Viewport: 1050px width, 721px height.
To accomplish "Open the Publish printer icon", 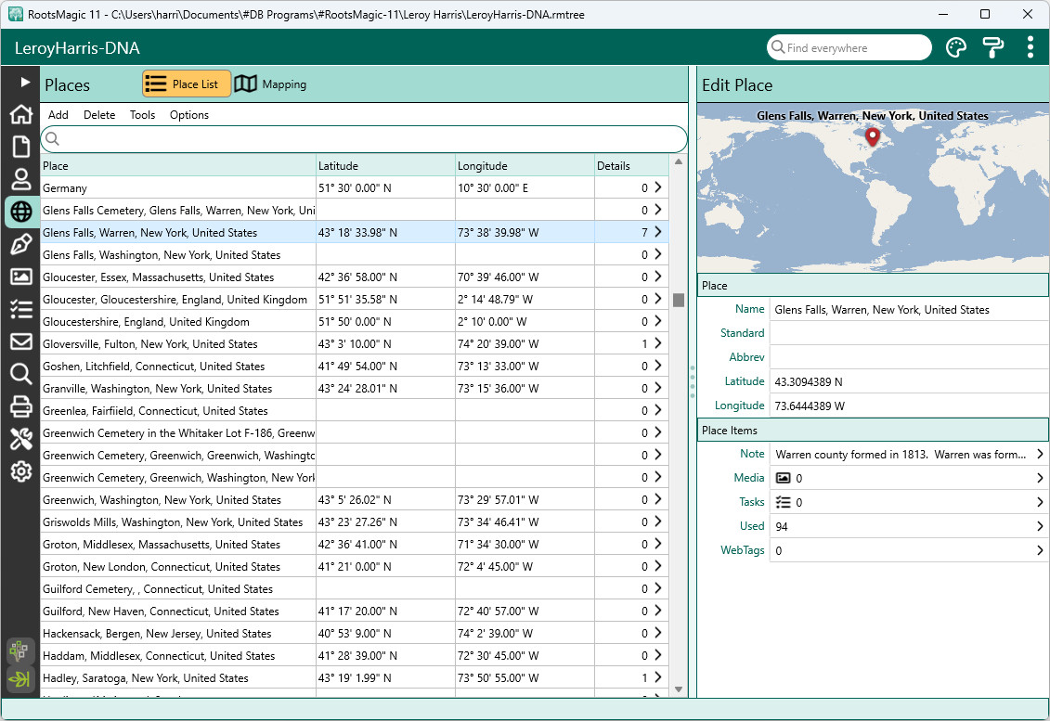I will pos(20,406).
